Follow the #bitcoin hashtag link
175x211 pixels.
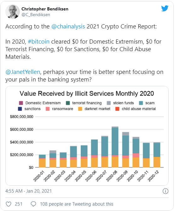tap(38, 42)
